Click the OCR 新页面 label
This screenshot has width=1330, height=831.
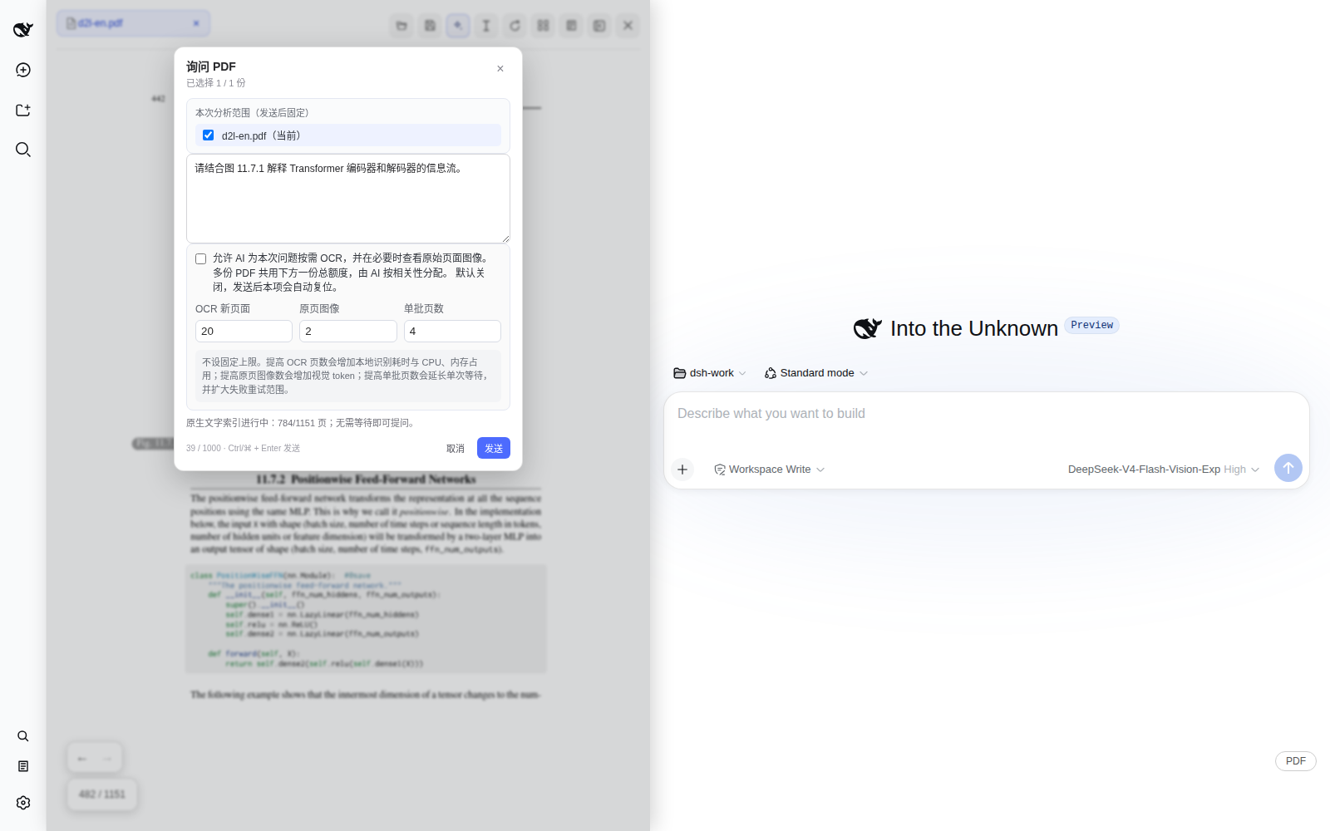click(223, 308)
